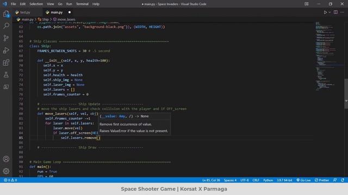
Task: Click Ship class in the breadcrumb
Action: coord(45,19)
